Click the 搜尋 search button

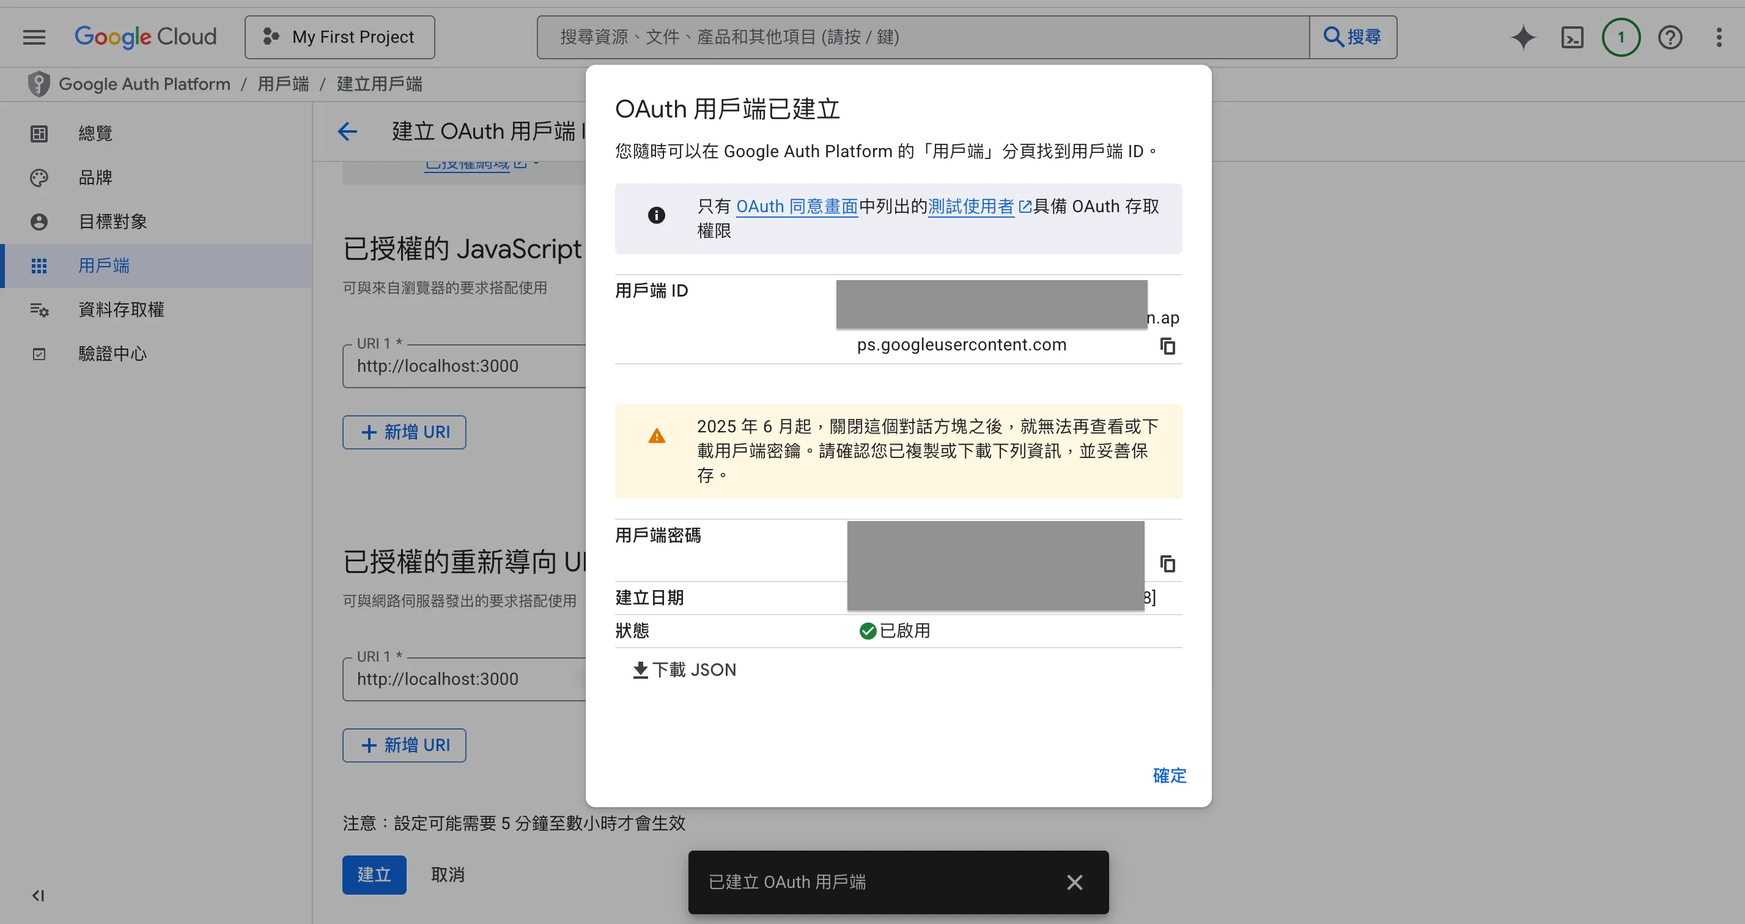click(x=1353, y=37)
